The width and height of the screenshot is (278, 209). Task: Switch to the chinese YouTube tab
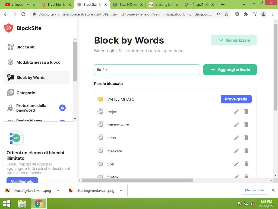tap(17, 5)
